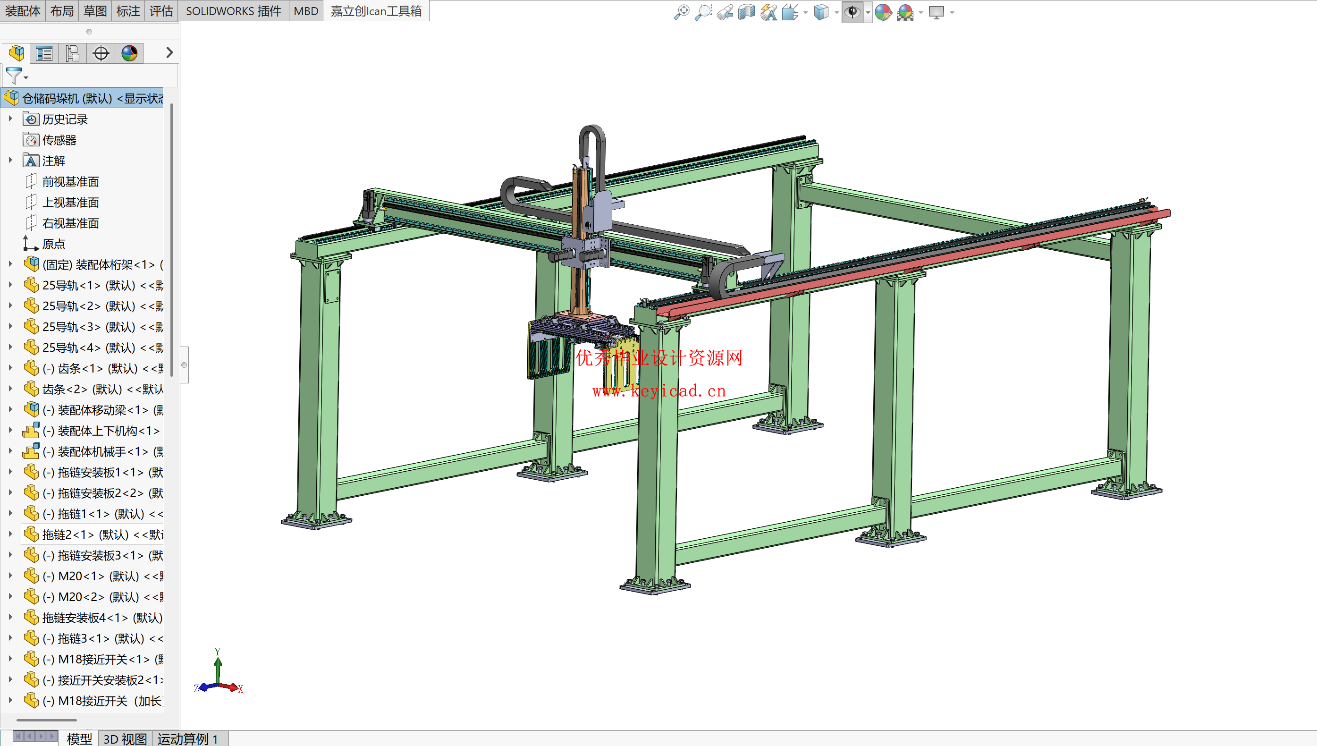The image size is (1317, 746).
Task: Click View Orientation icon
Action: pos(790,12)
